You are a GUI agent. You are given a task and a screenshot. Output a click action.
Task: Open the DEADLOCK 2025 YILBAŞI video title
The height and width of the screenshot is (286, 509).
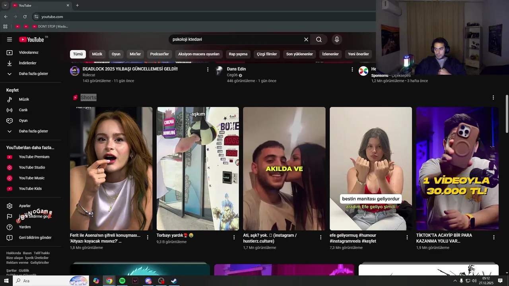pos(130,69)
